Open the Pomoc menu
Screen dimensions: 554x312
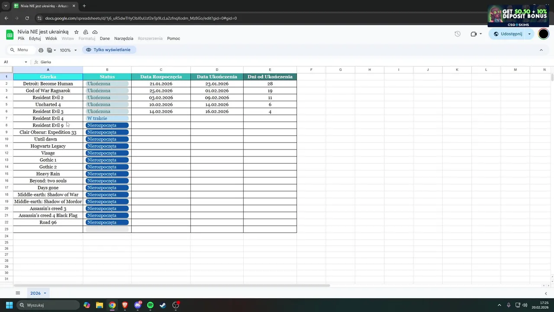click(174, 39)
